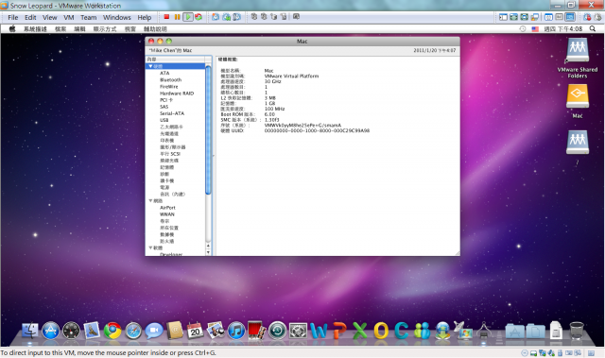Image resolution: width=605 pixels, height=358 pixels.
Task: Click the VMware Virtual Platform value
Action: (291, 76)
